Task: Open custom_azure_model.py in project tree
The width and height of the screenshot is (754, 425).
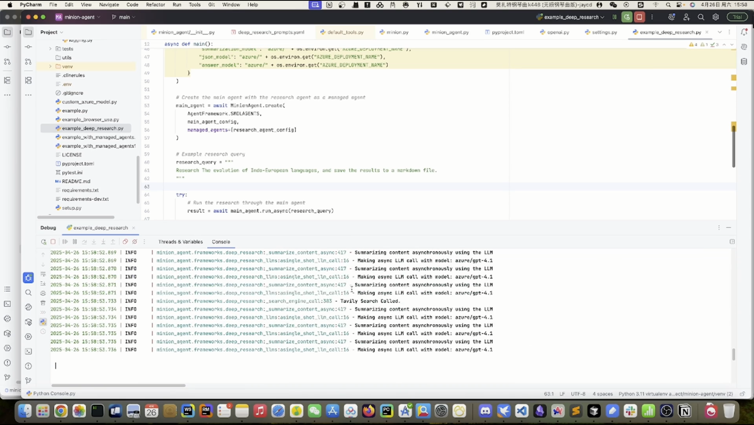Action: [x=90, y=102]
